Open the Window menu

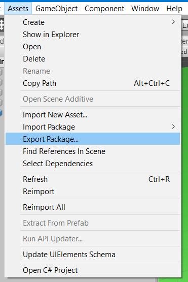(145, 9)
